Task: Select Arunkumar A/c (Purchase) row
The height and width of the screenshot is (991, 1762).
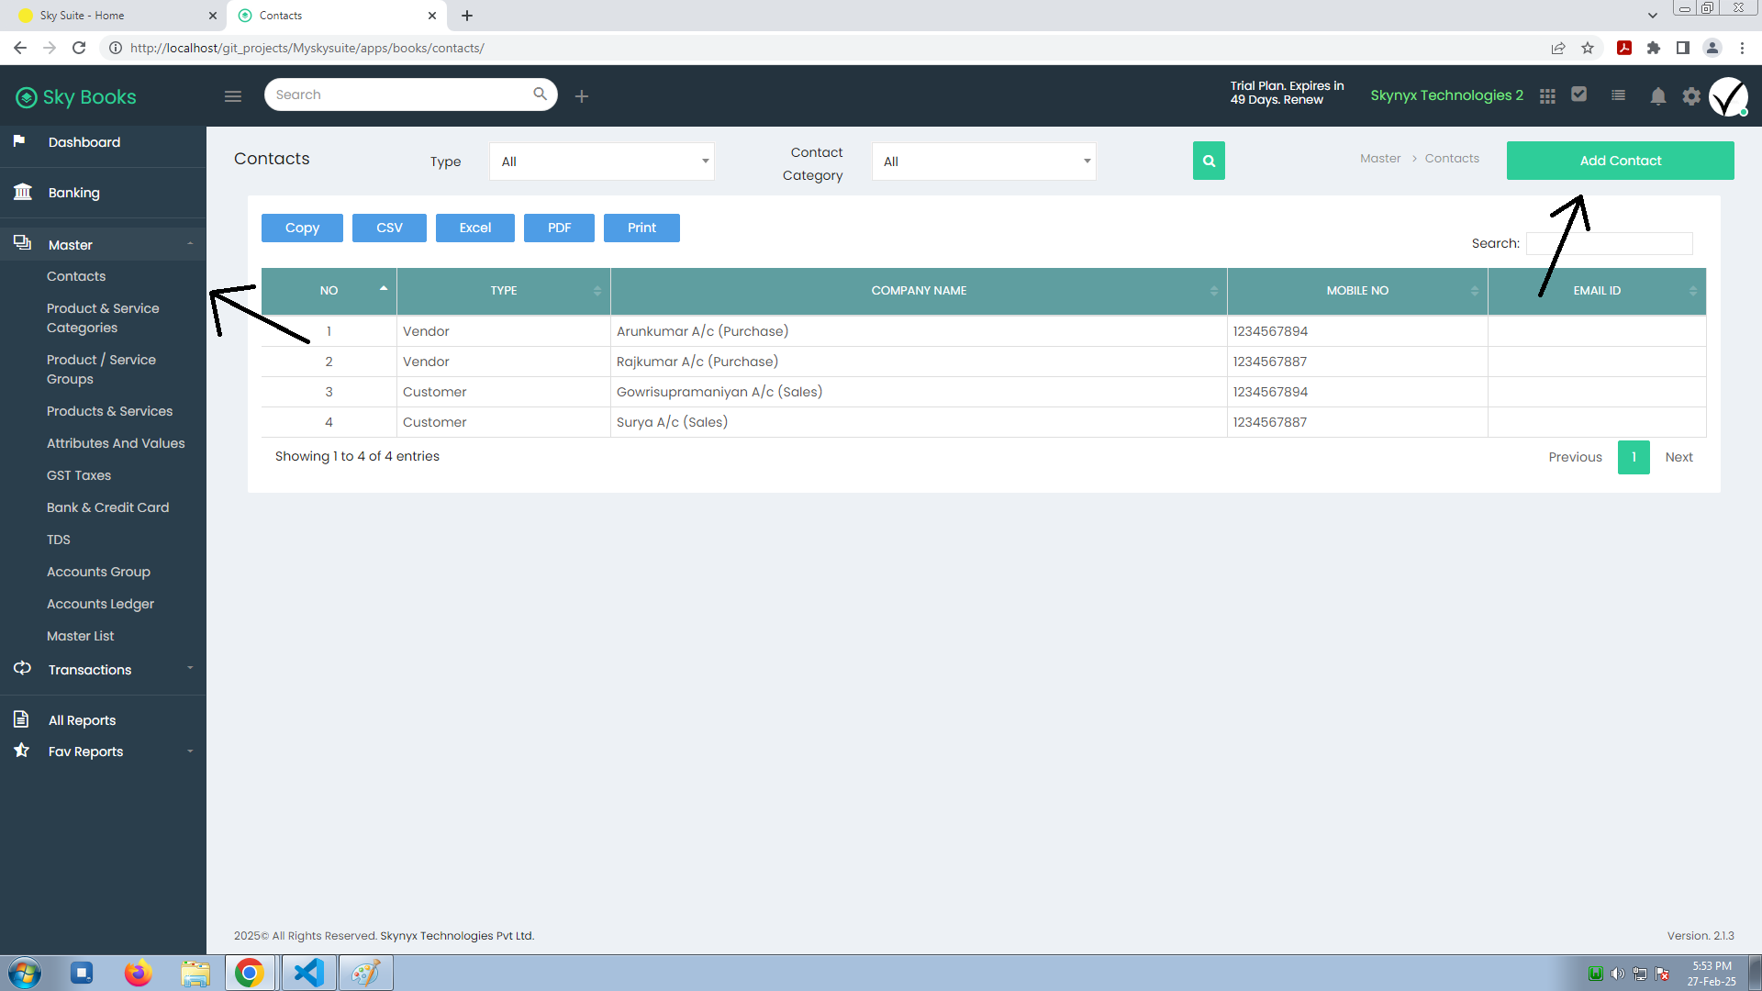Action: (x=984, y=331)
